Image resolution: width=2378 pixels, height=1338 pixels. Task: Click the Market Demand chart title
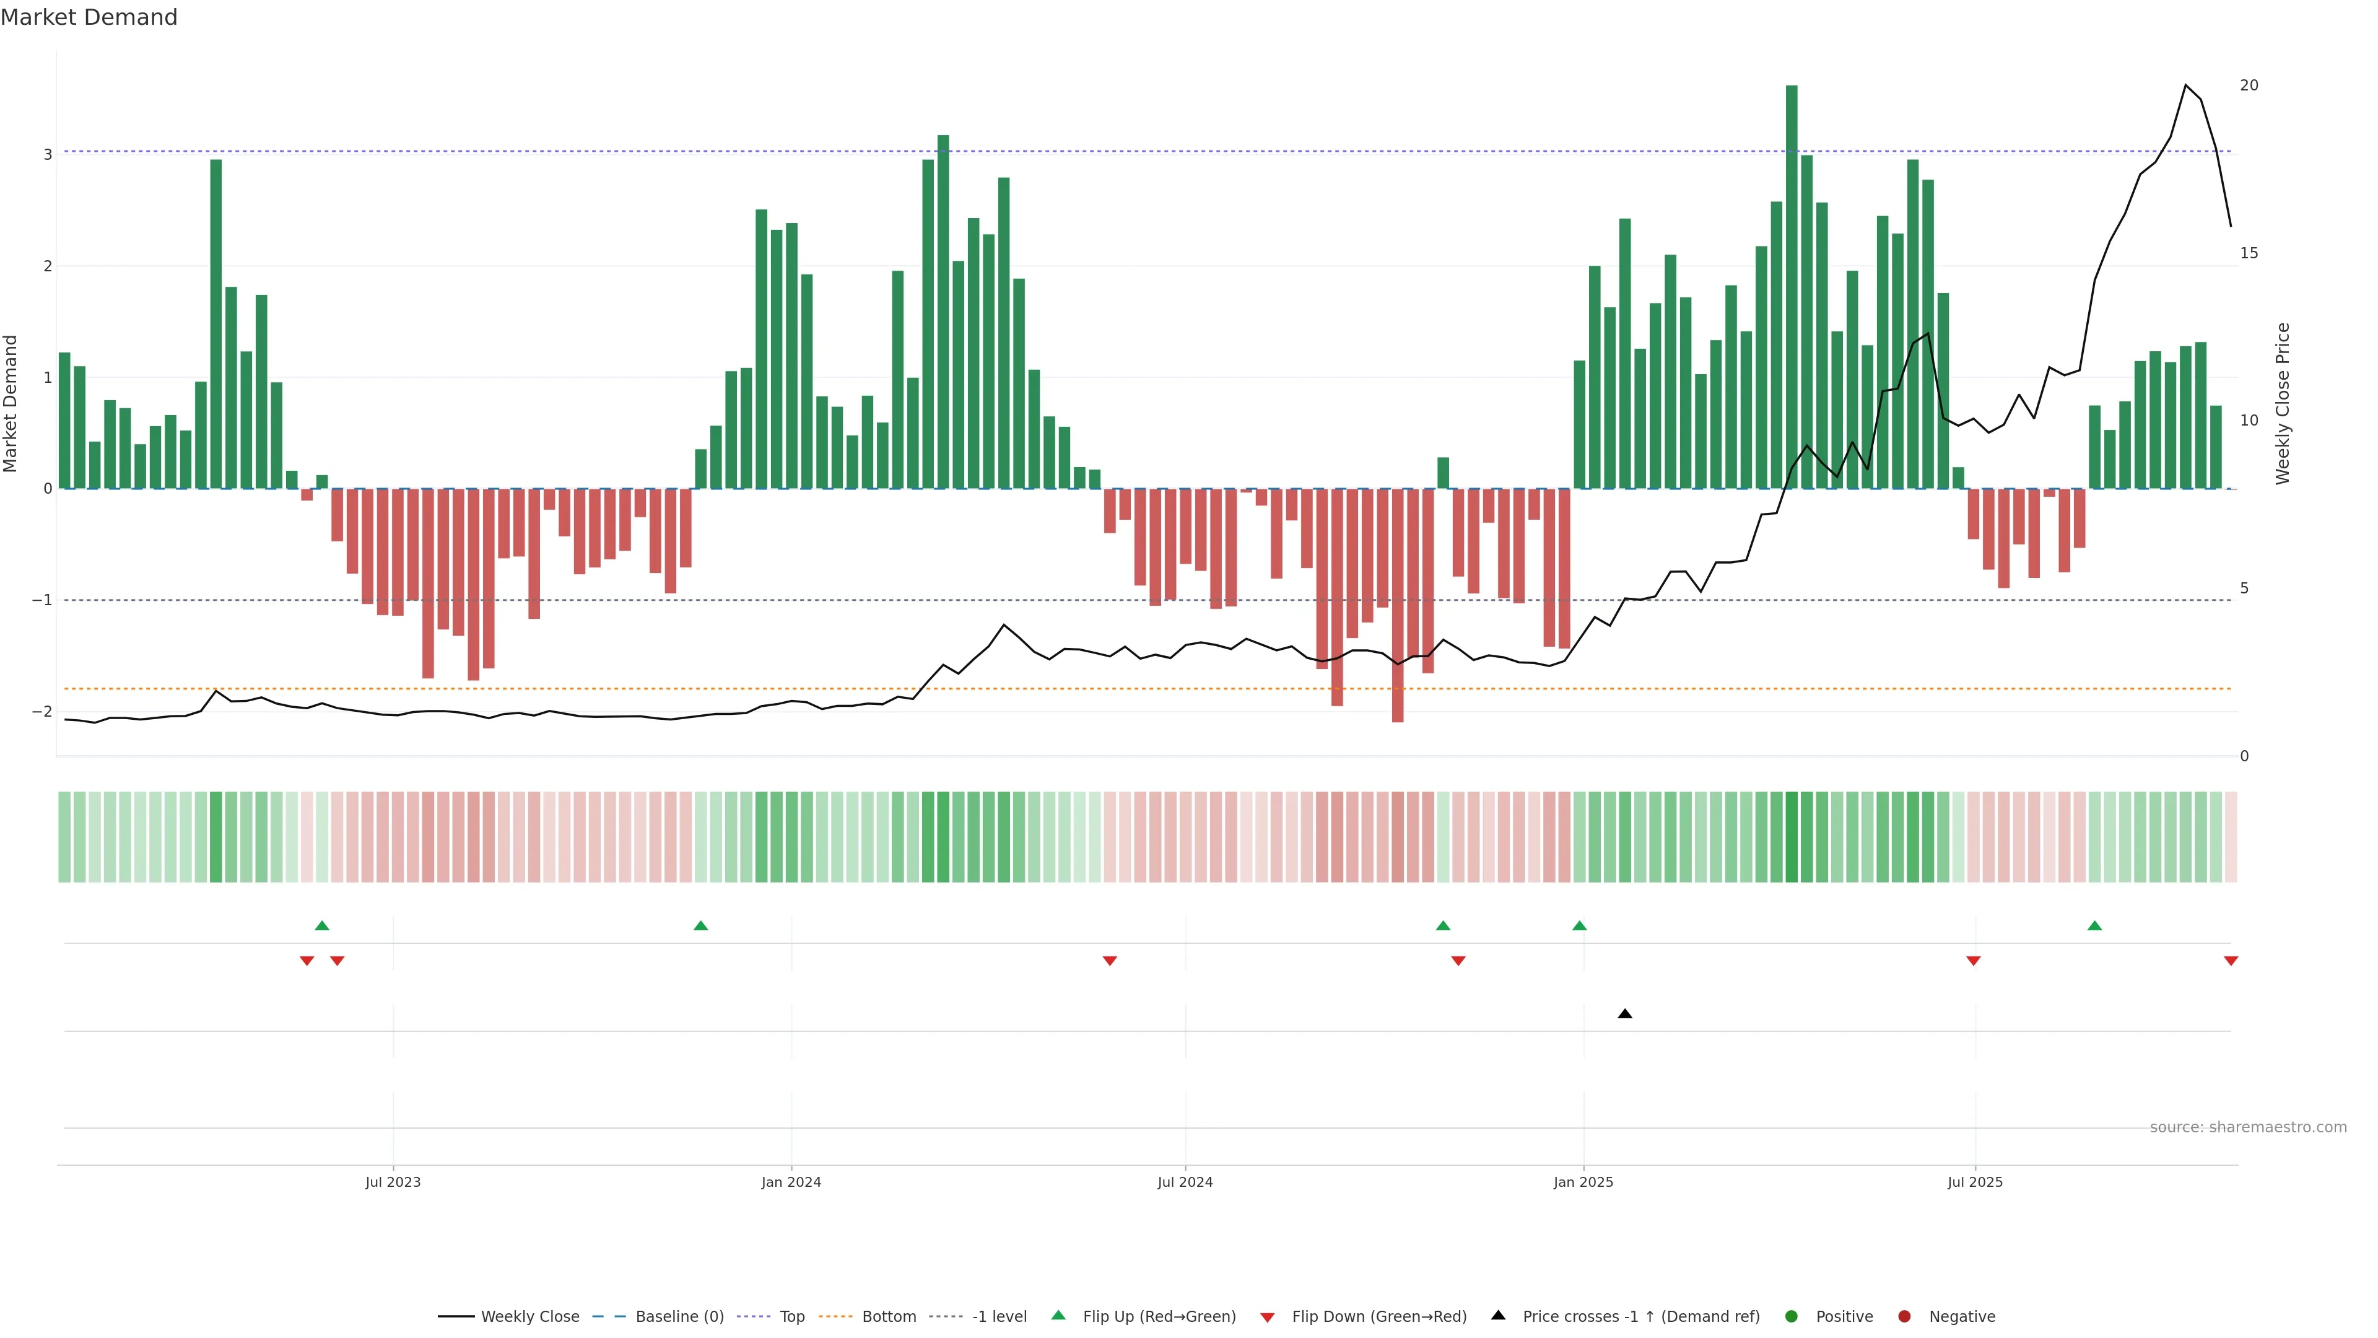[89, 17]
